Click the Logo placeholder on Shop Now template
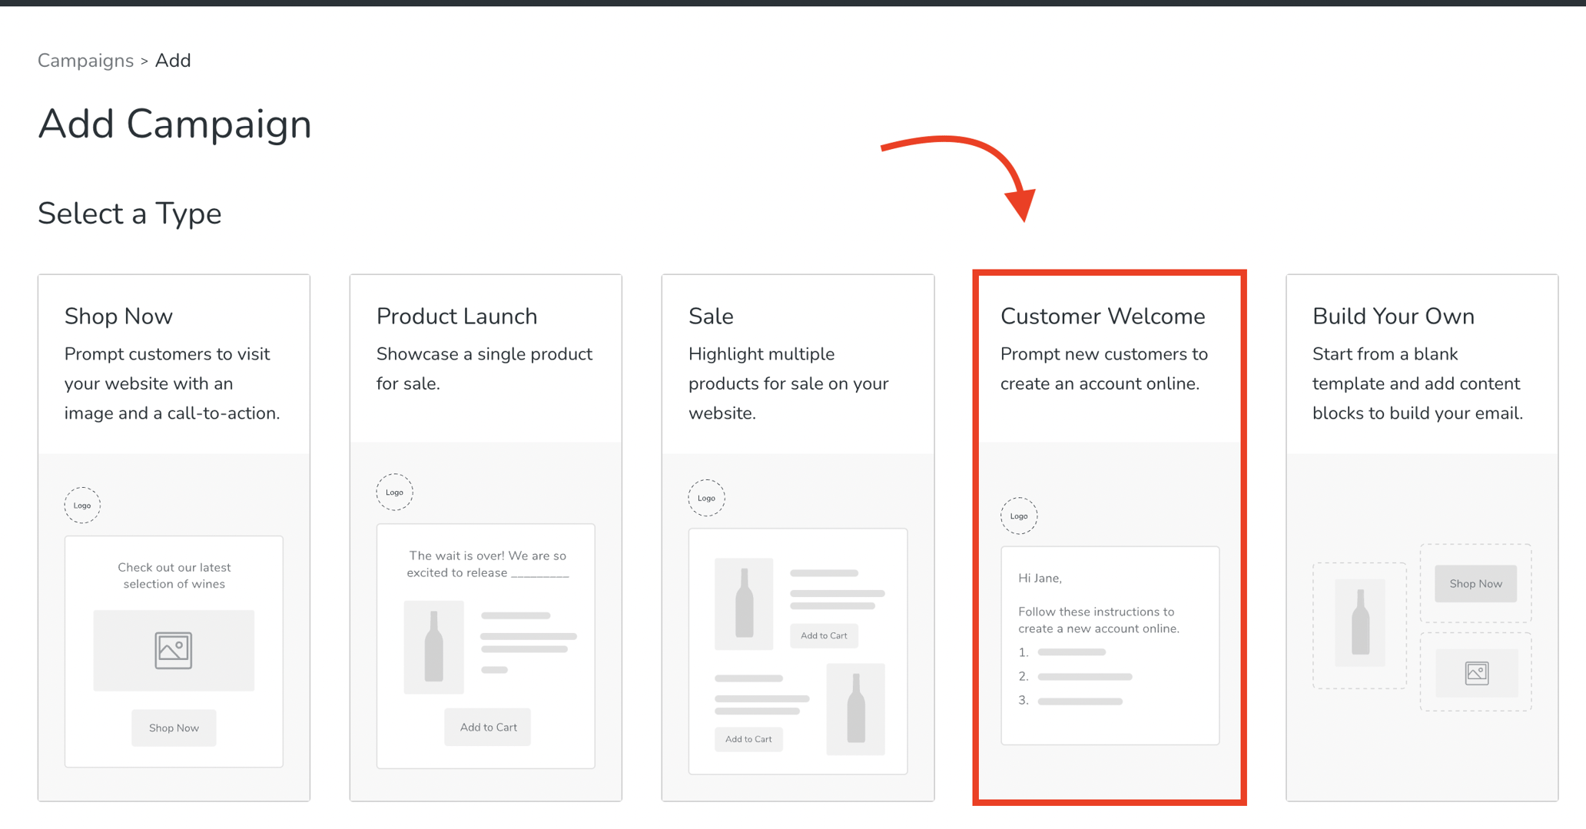This screenshot has height=829, width=1586. coord(81,505)
